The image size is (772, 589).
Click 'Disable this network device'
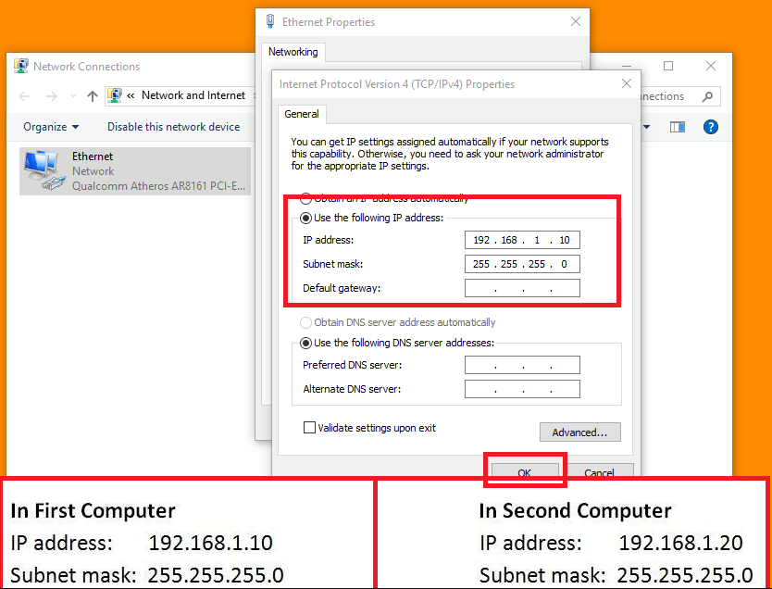click(x=173, y=127)
